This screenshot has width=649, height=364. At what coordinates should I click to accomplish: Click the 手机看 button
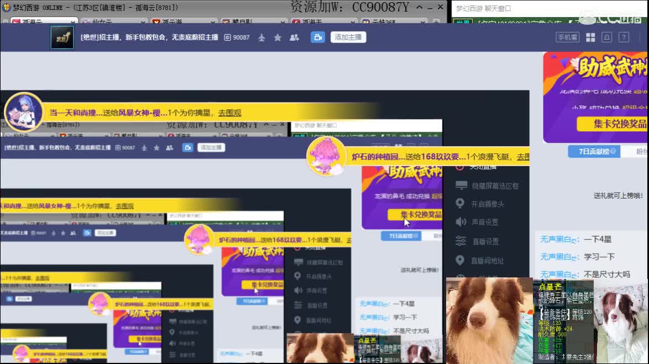(568, 37)
